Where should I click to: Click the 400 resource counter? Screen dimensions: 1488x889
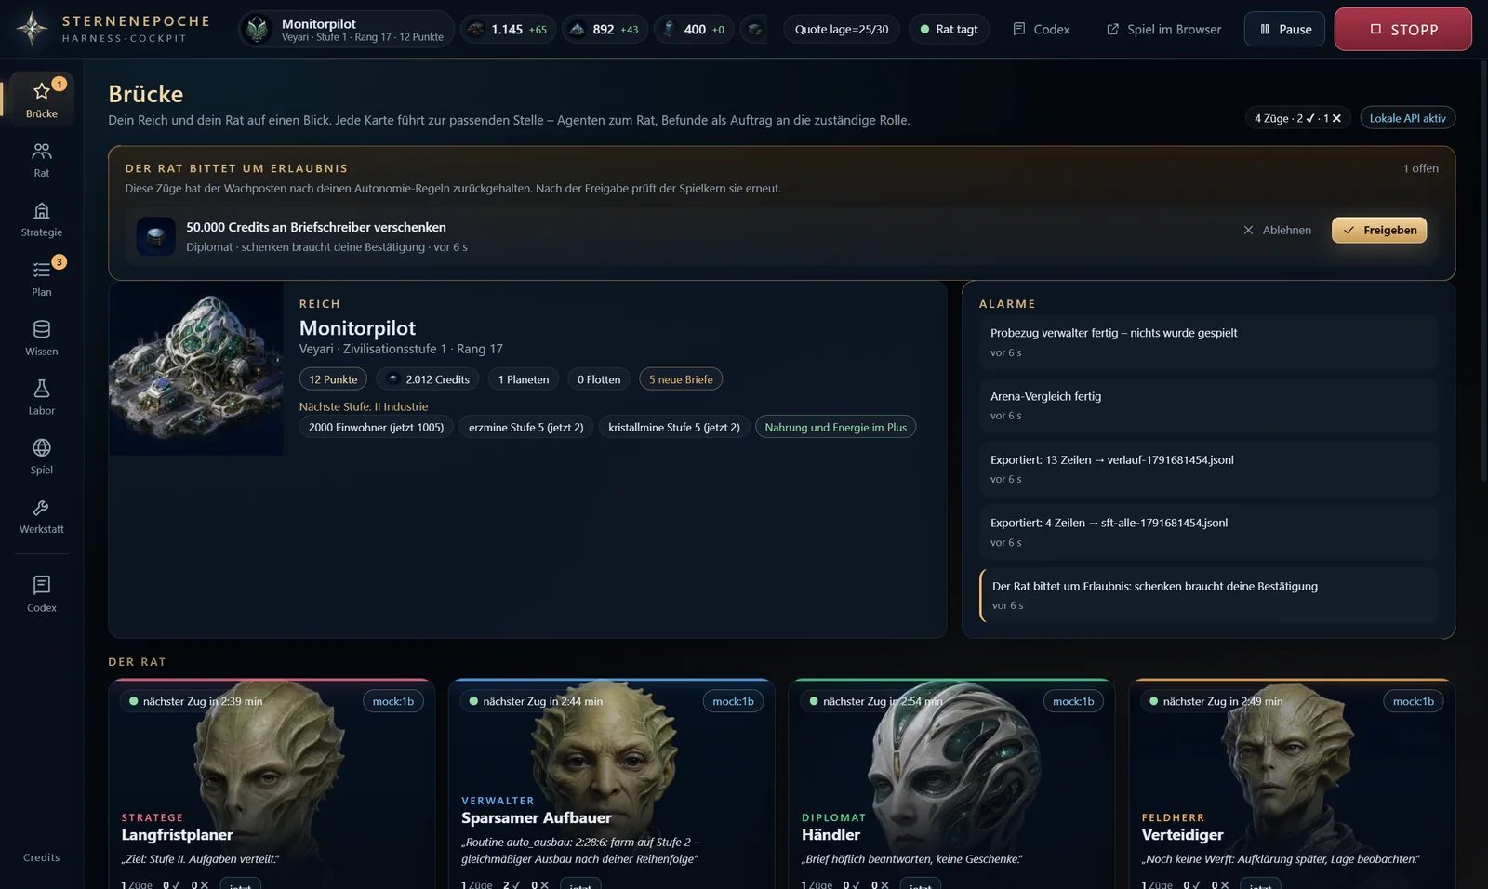(x=693, y=30)
